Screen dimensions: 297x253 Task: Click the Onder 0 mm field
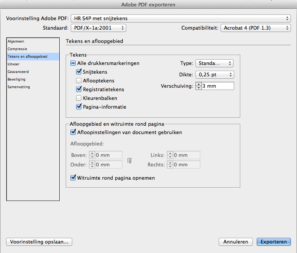pyautogui.click(x=108, y=164)
